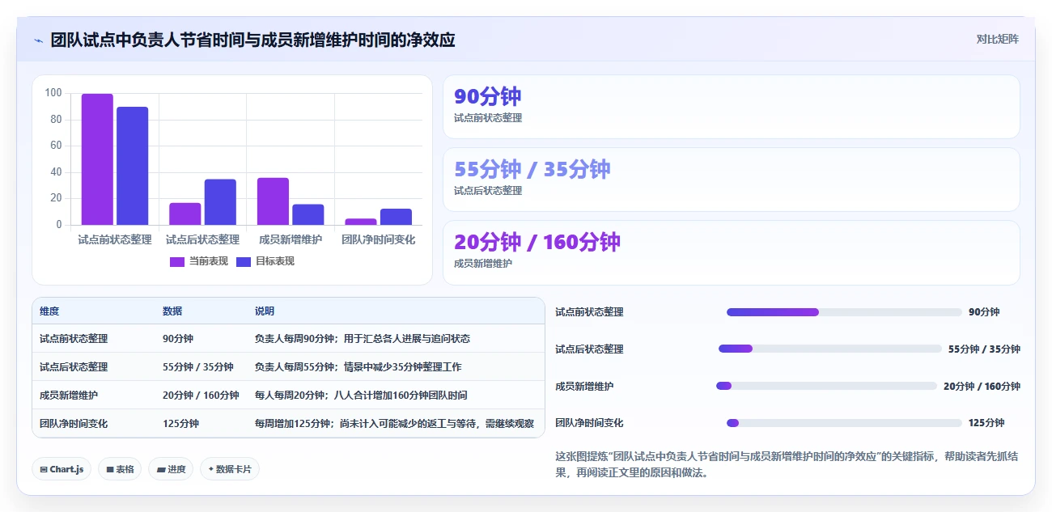Click the Chart.js chip

click(62, 469)
